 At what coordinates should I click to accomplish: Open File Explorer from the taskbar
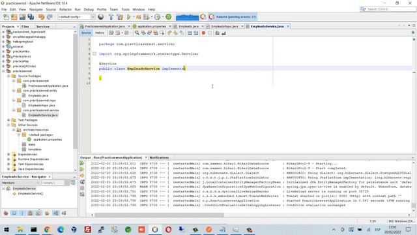[x=20, y=229]
